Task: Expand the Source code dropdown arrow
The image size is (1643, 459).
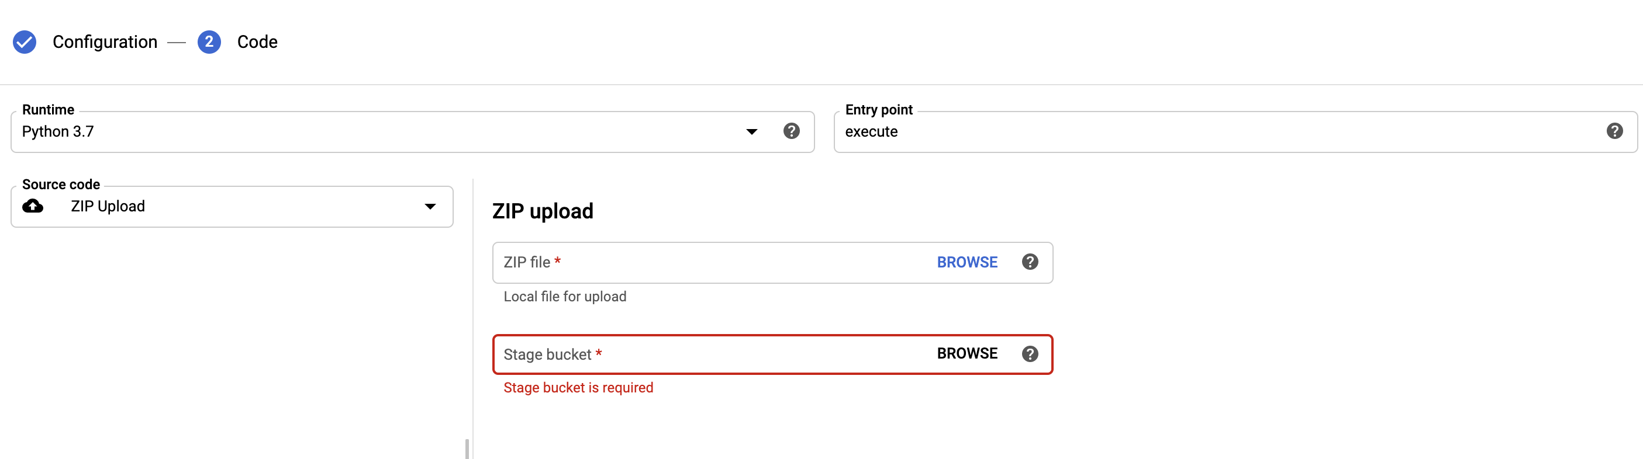Action: click(430, 206)
